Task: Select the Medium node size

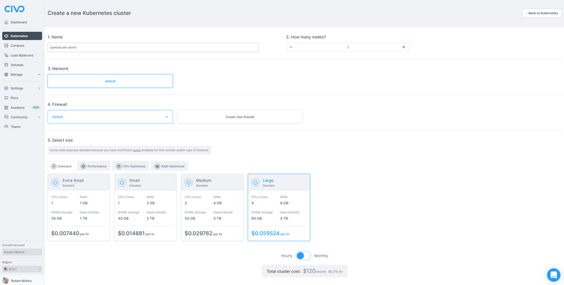Action: pyautogui.click(x=212, y=207)
